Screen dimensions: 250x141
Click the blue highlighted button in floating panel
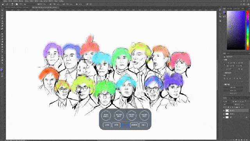[125, 125]
